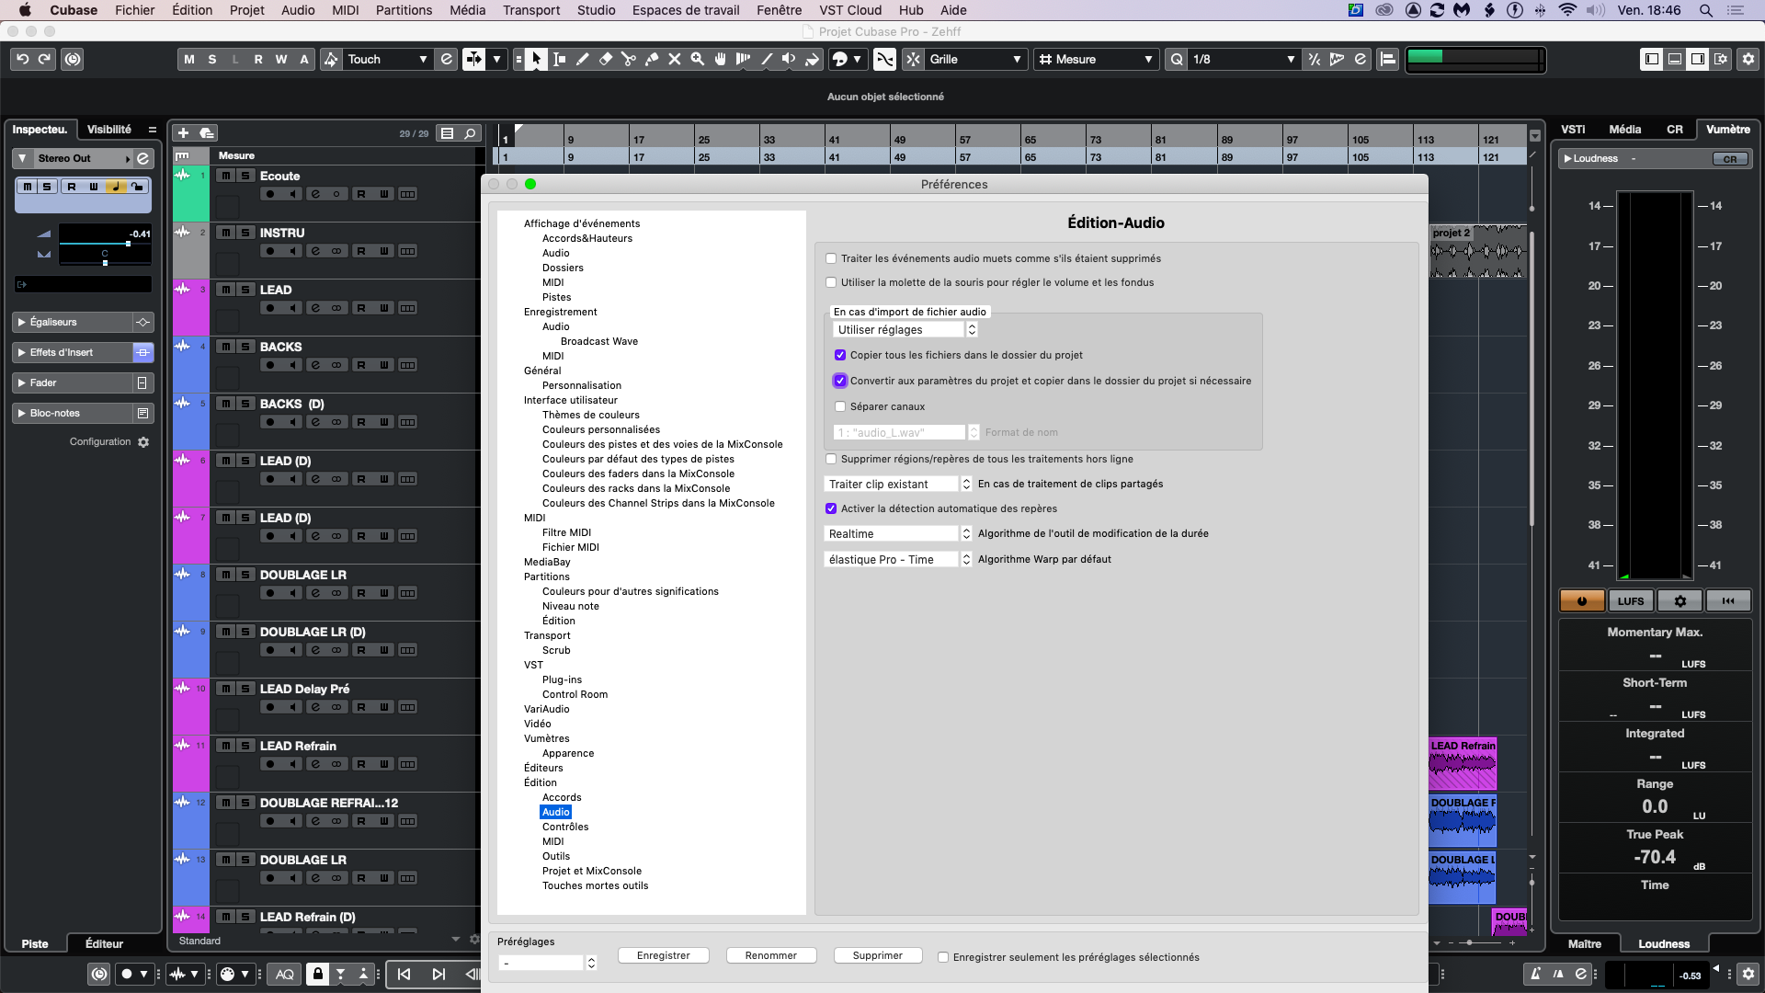Image resolution: width=1765 pixels, height=993 pixels.
Task: Click Add Track plus button
Action: coord(183,133)
